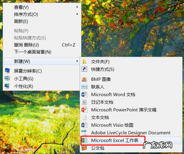Create a new Microsoft Excel 工作表
Screen dimensions: 184x154
[x=131, y=140]
